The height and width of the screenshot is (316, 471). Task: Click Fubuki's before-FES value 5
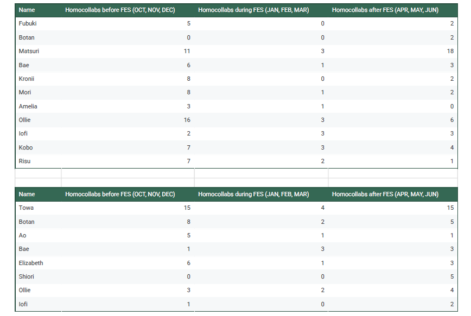[189, 23]
